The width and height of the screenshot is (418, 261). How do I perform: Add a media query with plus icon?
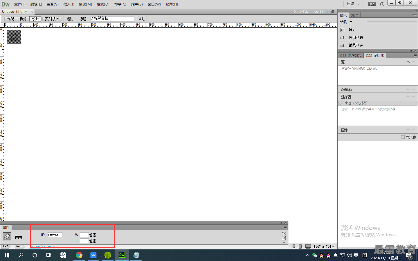408,89
